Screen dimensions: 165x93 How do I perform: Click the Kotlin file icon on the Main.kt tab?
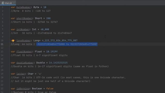pyautogui.click(x=3, y=3)
